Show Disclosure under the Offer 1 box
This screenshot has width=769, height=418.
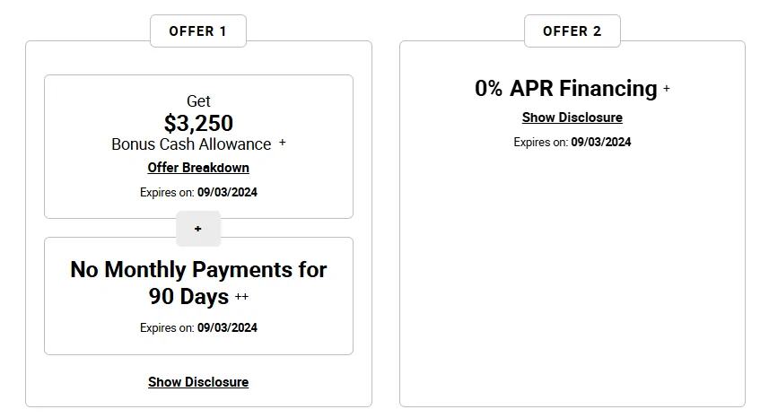(198, 382)
